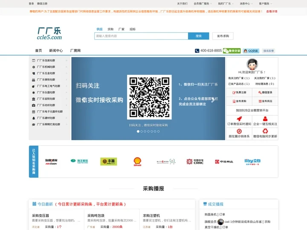
Task: Open the 厂厂乐电工电气社群 icon
Action: (x=34, y=86)
